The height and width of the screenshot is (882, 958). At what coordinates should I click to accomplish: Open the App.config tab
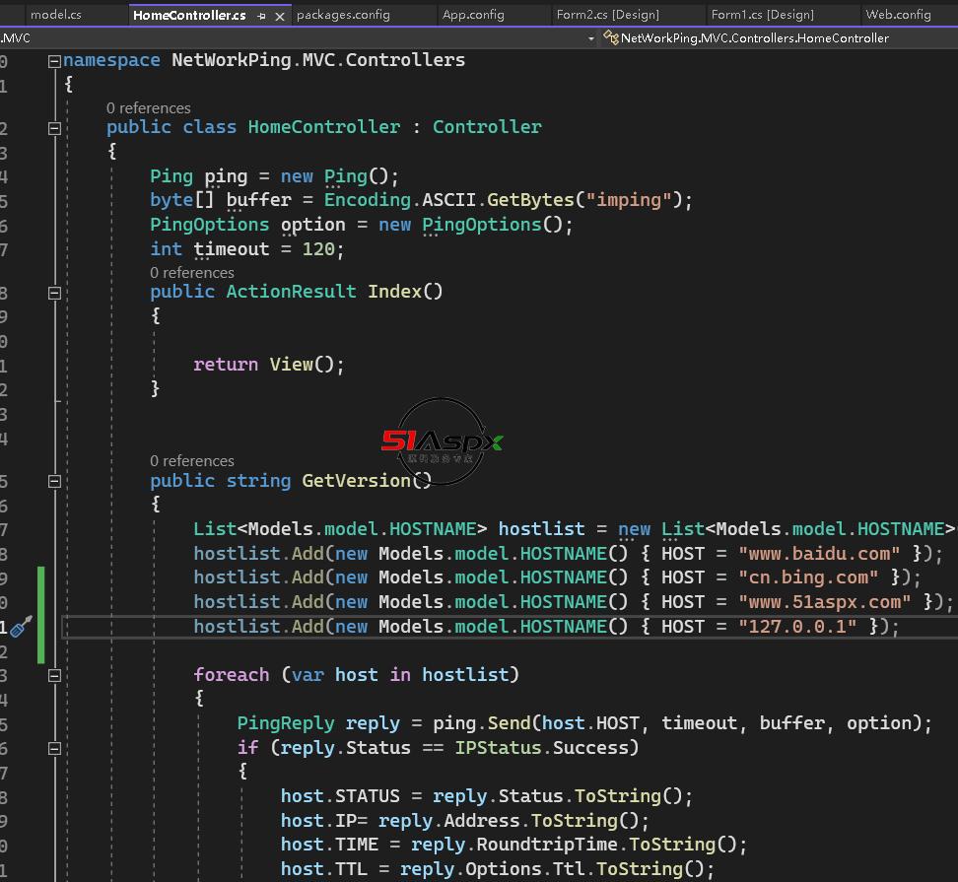coord(473,15)
